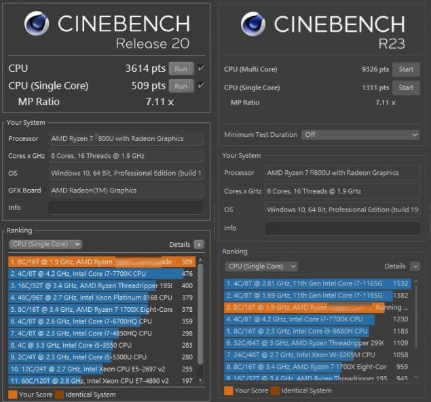Select the Ryzen 7 1700X 378 row in R20

coord(102,309)
